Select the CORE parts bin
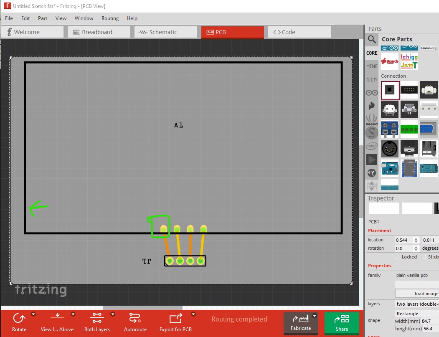 click(x=372, y=53)
